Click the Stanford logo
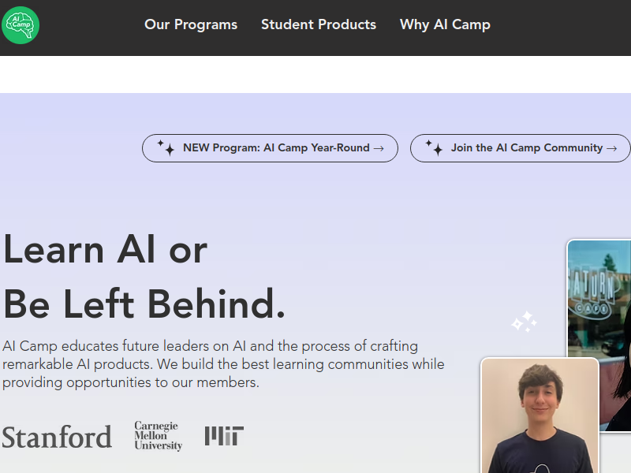The image size is (631, 473). [57, 437]
